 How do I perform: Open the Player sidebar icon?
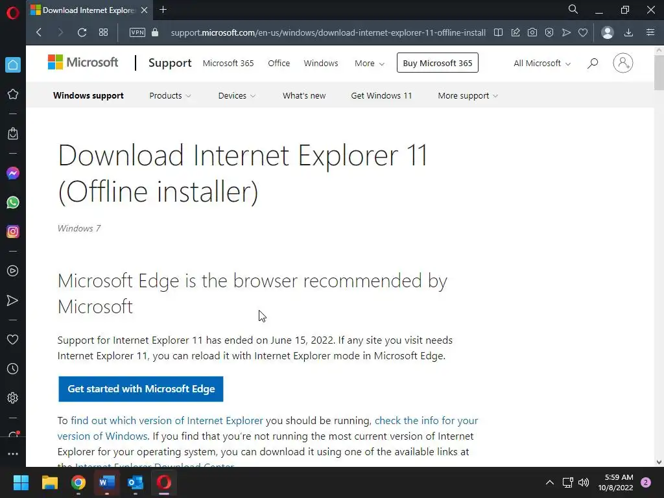click(x=13, y=271)
